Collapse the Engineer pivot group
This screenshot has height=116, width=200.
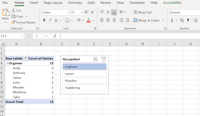tap(8, 63)
